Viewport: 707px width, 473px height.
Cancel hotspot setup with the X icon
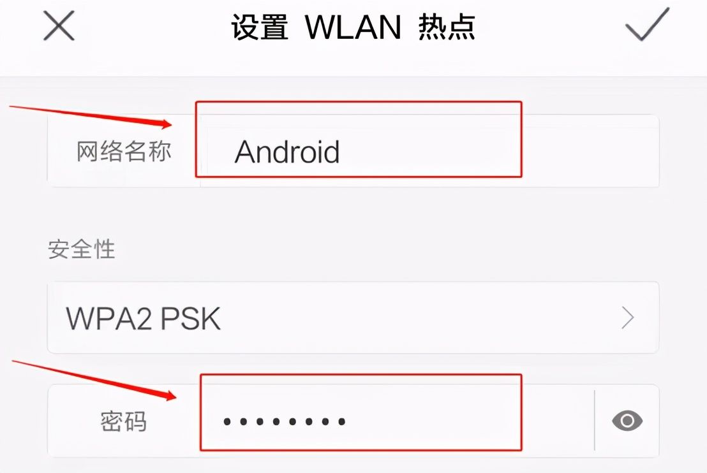click(x=59, y=26)
